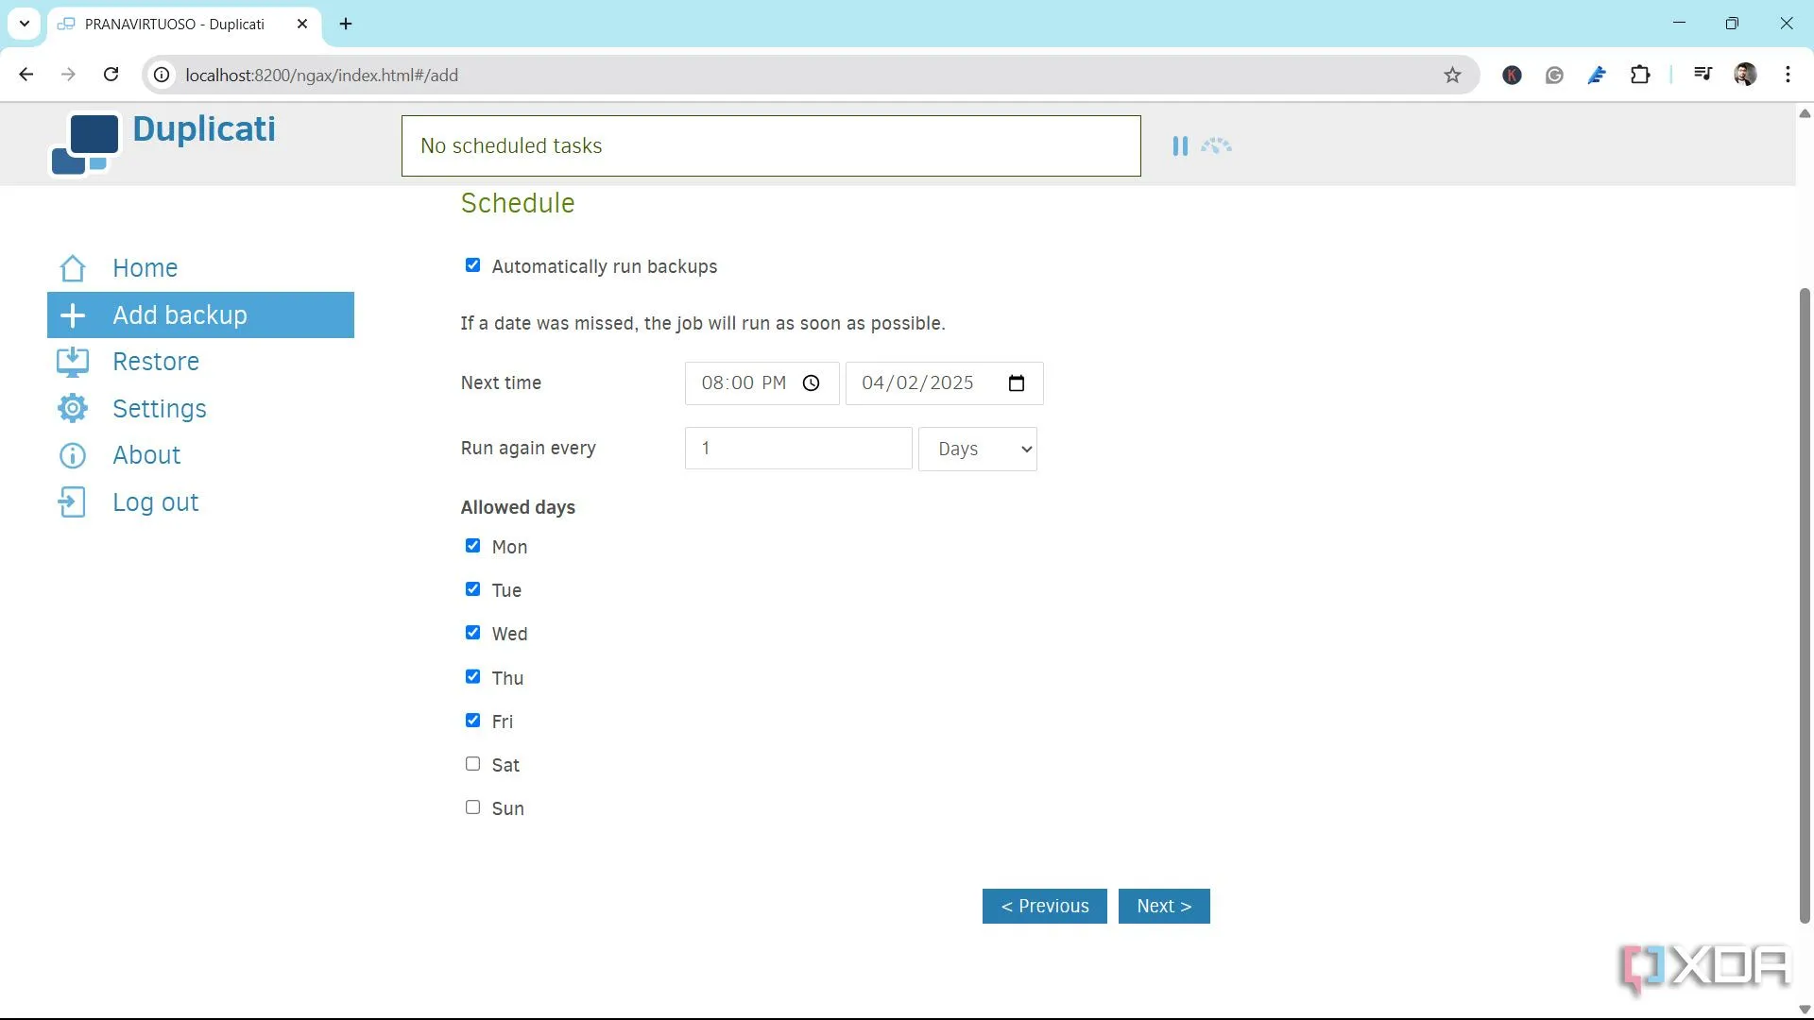This screenshot has width=1814, height=1020.
Task: Click the Next > button
Action: 1163,907
